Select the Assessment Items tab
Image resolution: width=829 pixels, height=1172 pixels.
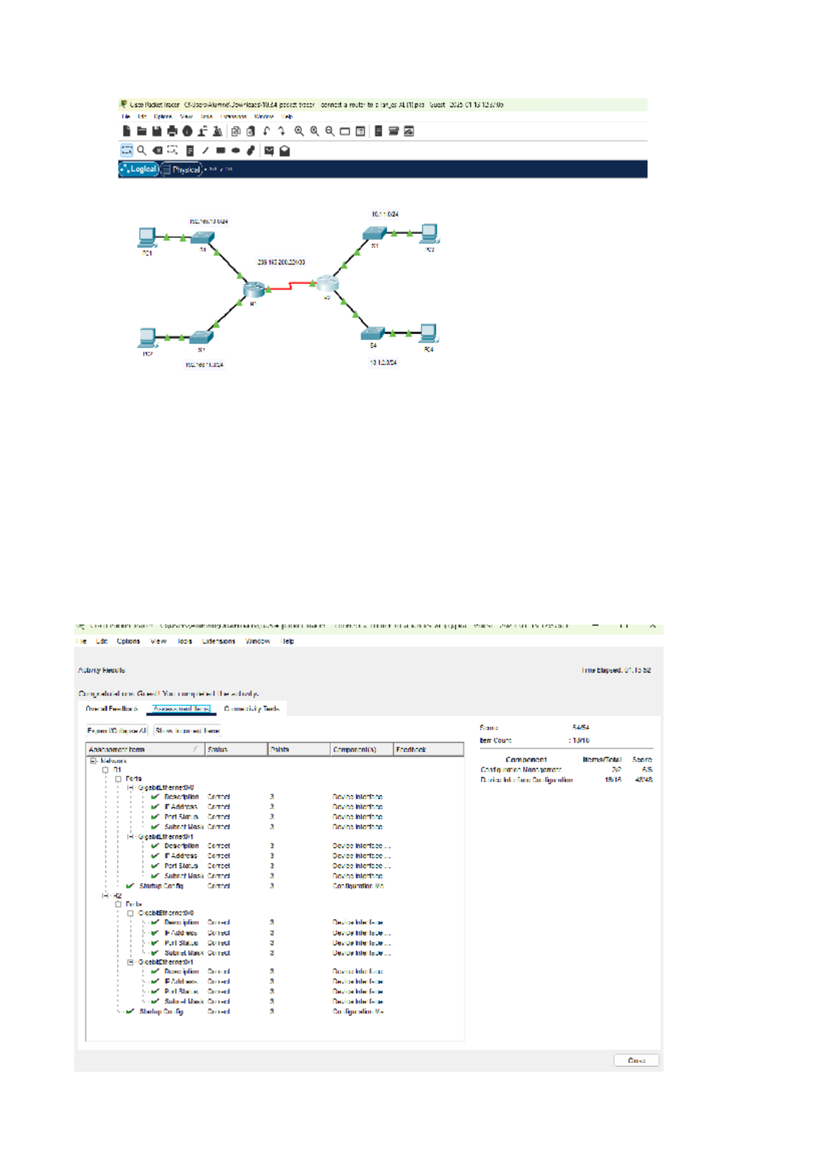pos(182,709)
